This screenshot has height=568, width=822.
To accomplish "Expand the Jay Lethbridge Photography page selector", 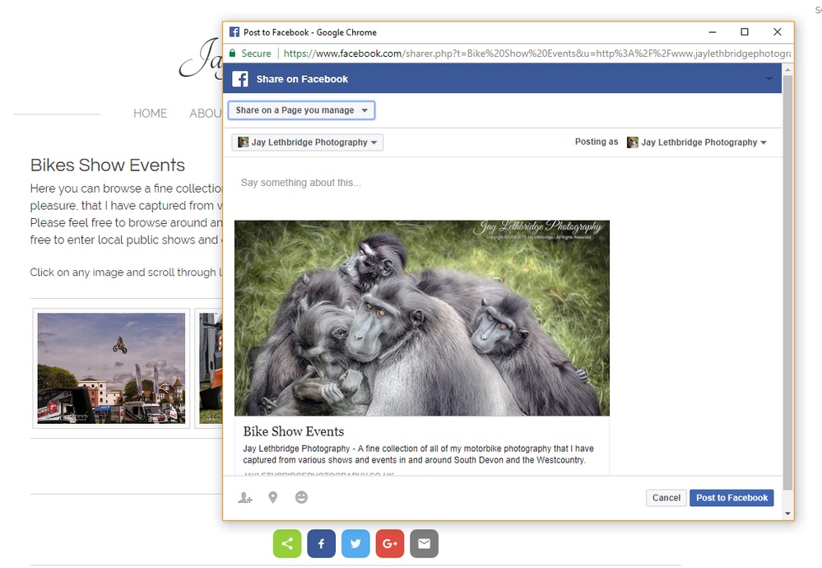I will 308,142.
